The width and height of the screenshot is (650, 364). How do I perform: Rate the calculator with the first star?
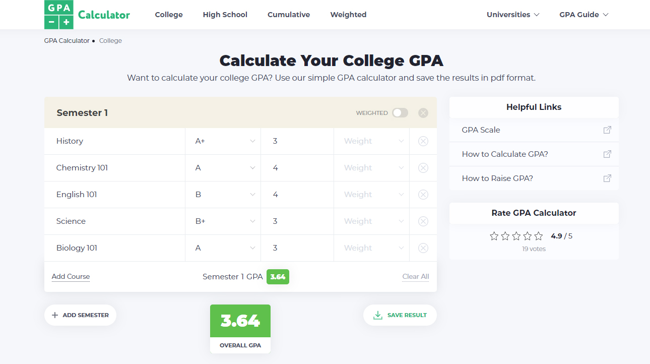494,236
